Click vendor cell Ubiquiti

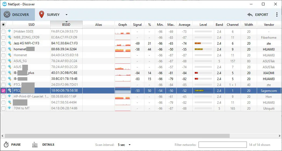(269, 109)
